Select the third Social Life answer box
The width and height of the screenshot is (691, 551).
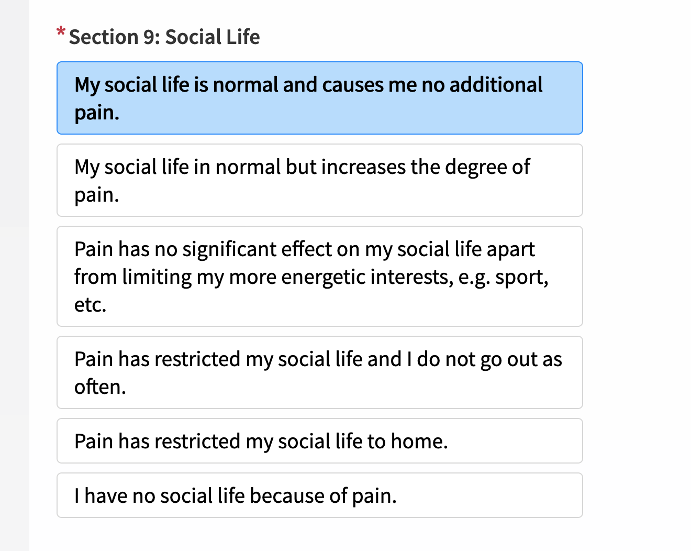click(x=319, y=276)
